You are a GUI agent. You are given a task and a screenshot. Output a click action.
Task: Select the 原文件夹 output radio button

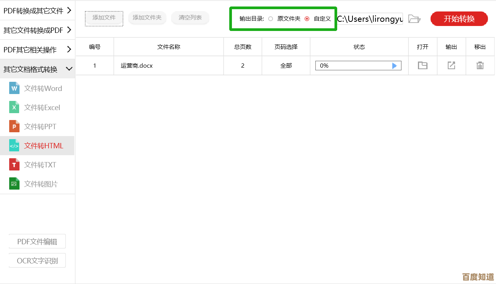click(x=271, y=18)
